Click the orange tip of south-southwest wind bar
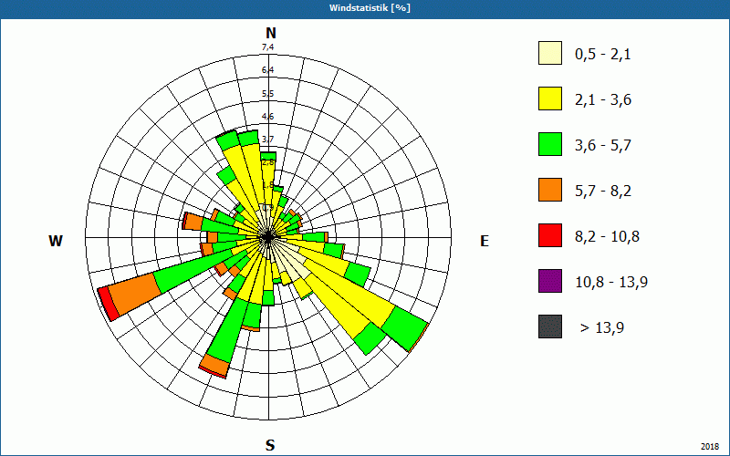This screenshot has width=730, height=456. coord(215,366)
